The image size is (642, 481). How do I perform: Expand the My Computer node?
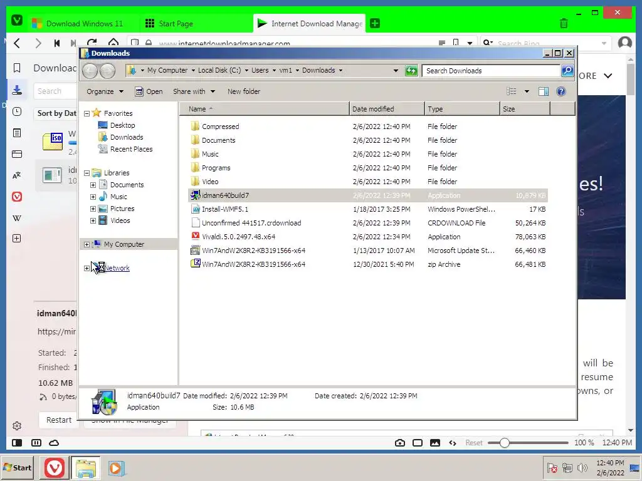pos(87,245)
